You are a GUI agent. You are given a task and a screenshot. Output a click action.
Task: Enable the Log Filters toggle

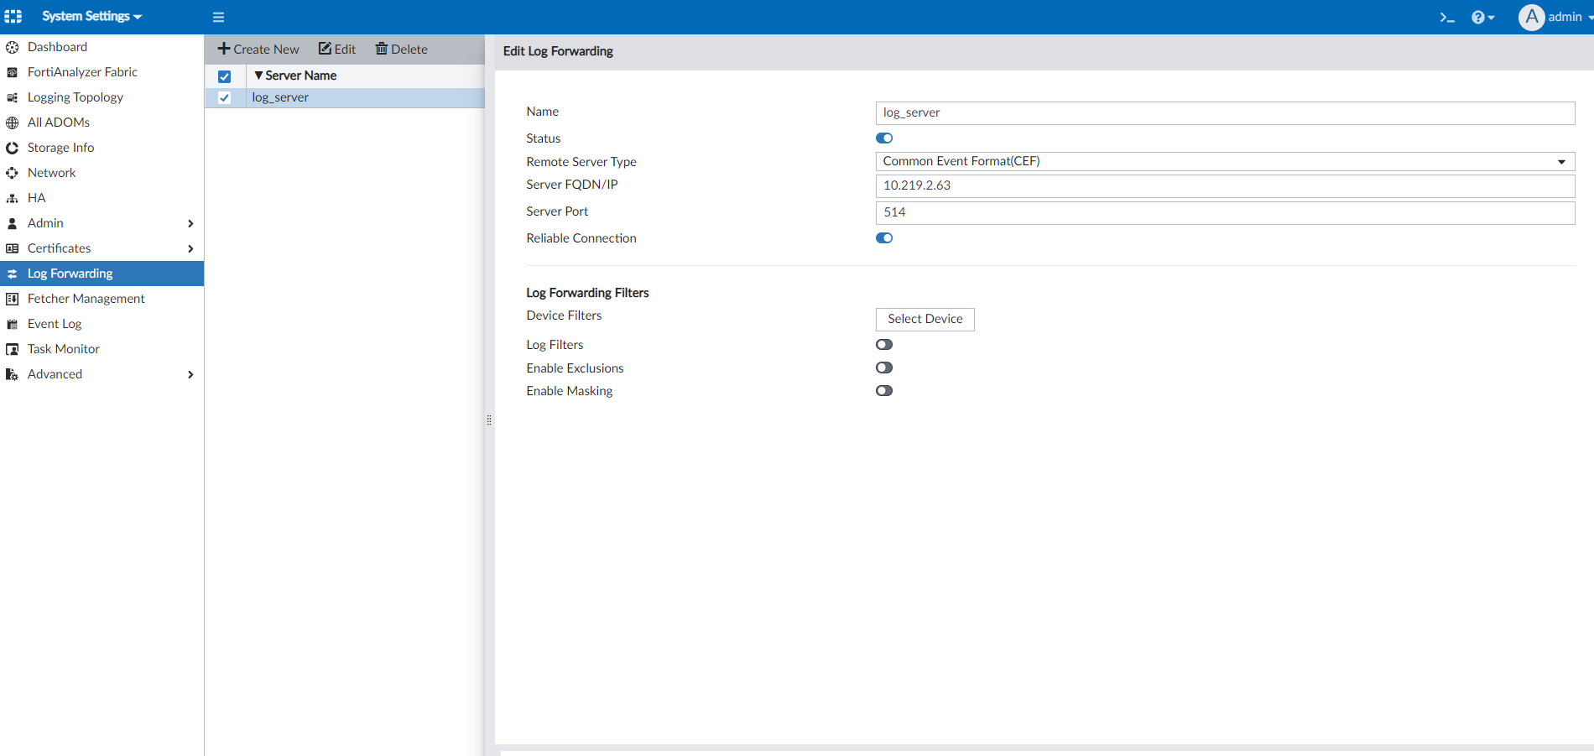click(x=883, y=344)
